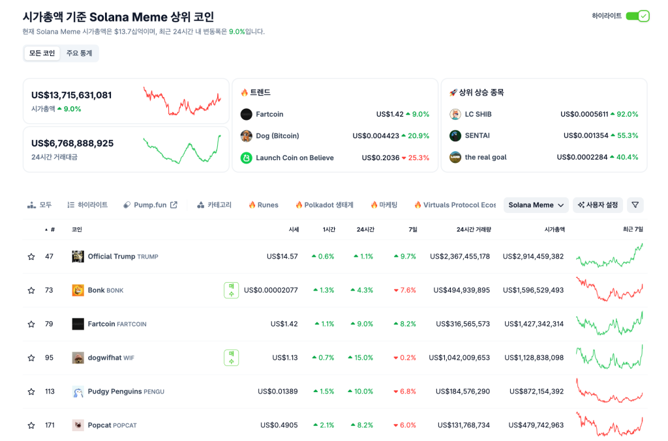Screen dimensions: 668x441
Task: Click the Bonk coin logo
Action: tap(78, 291)
